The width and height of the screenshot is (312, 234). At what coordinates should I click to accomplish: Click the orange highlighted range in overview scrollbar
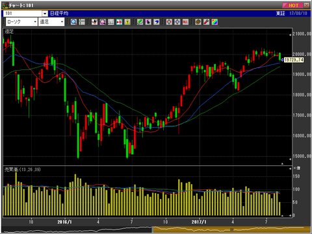(231, 229)
